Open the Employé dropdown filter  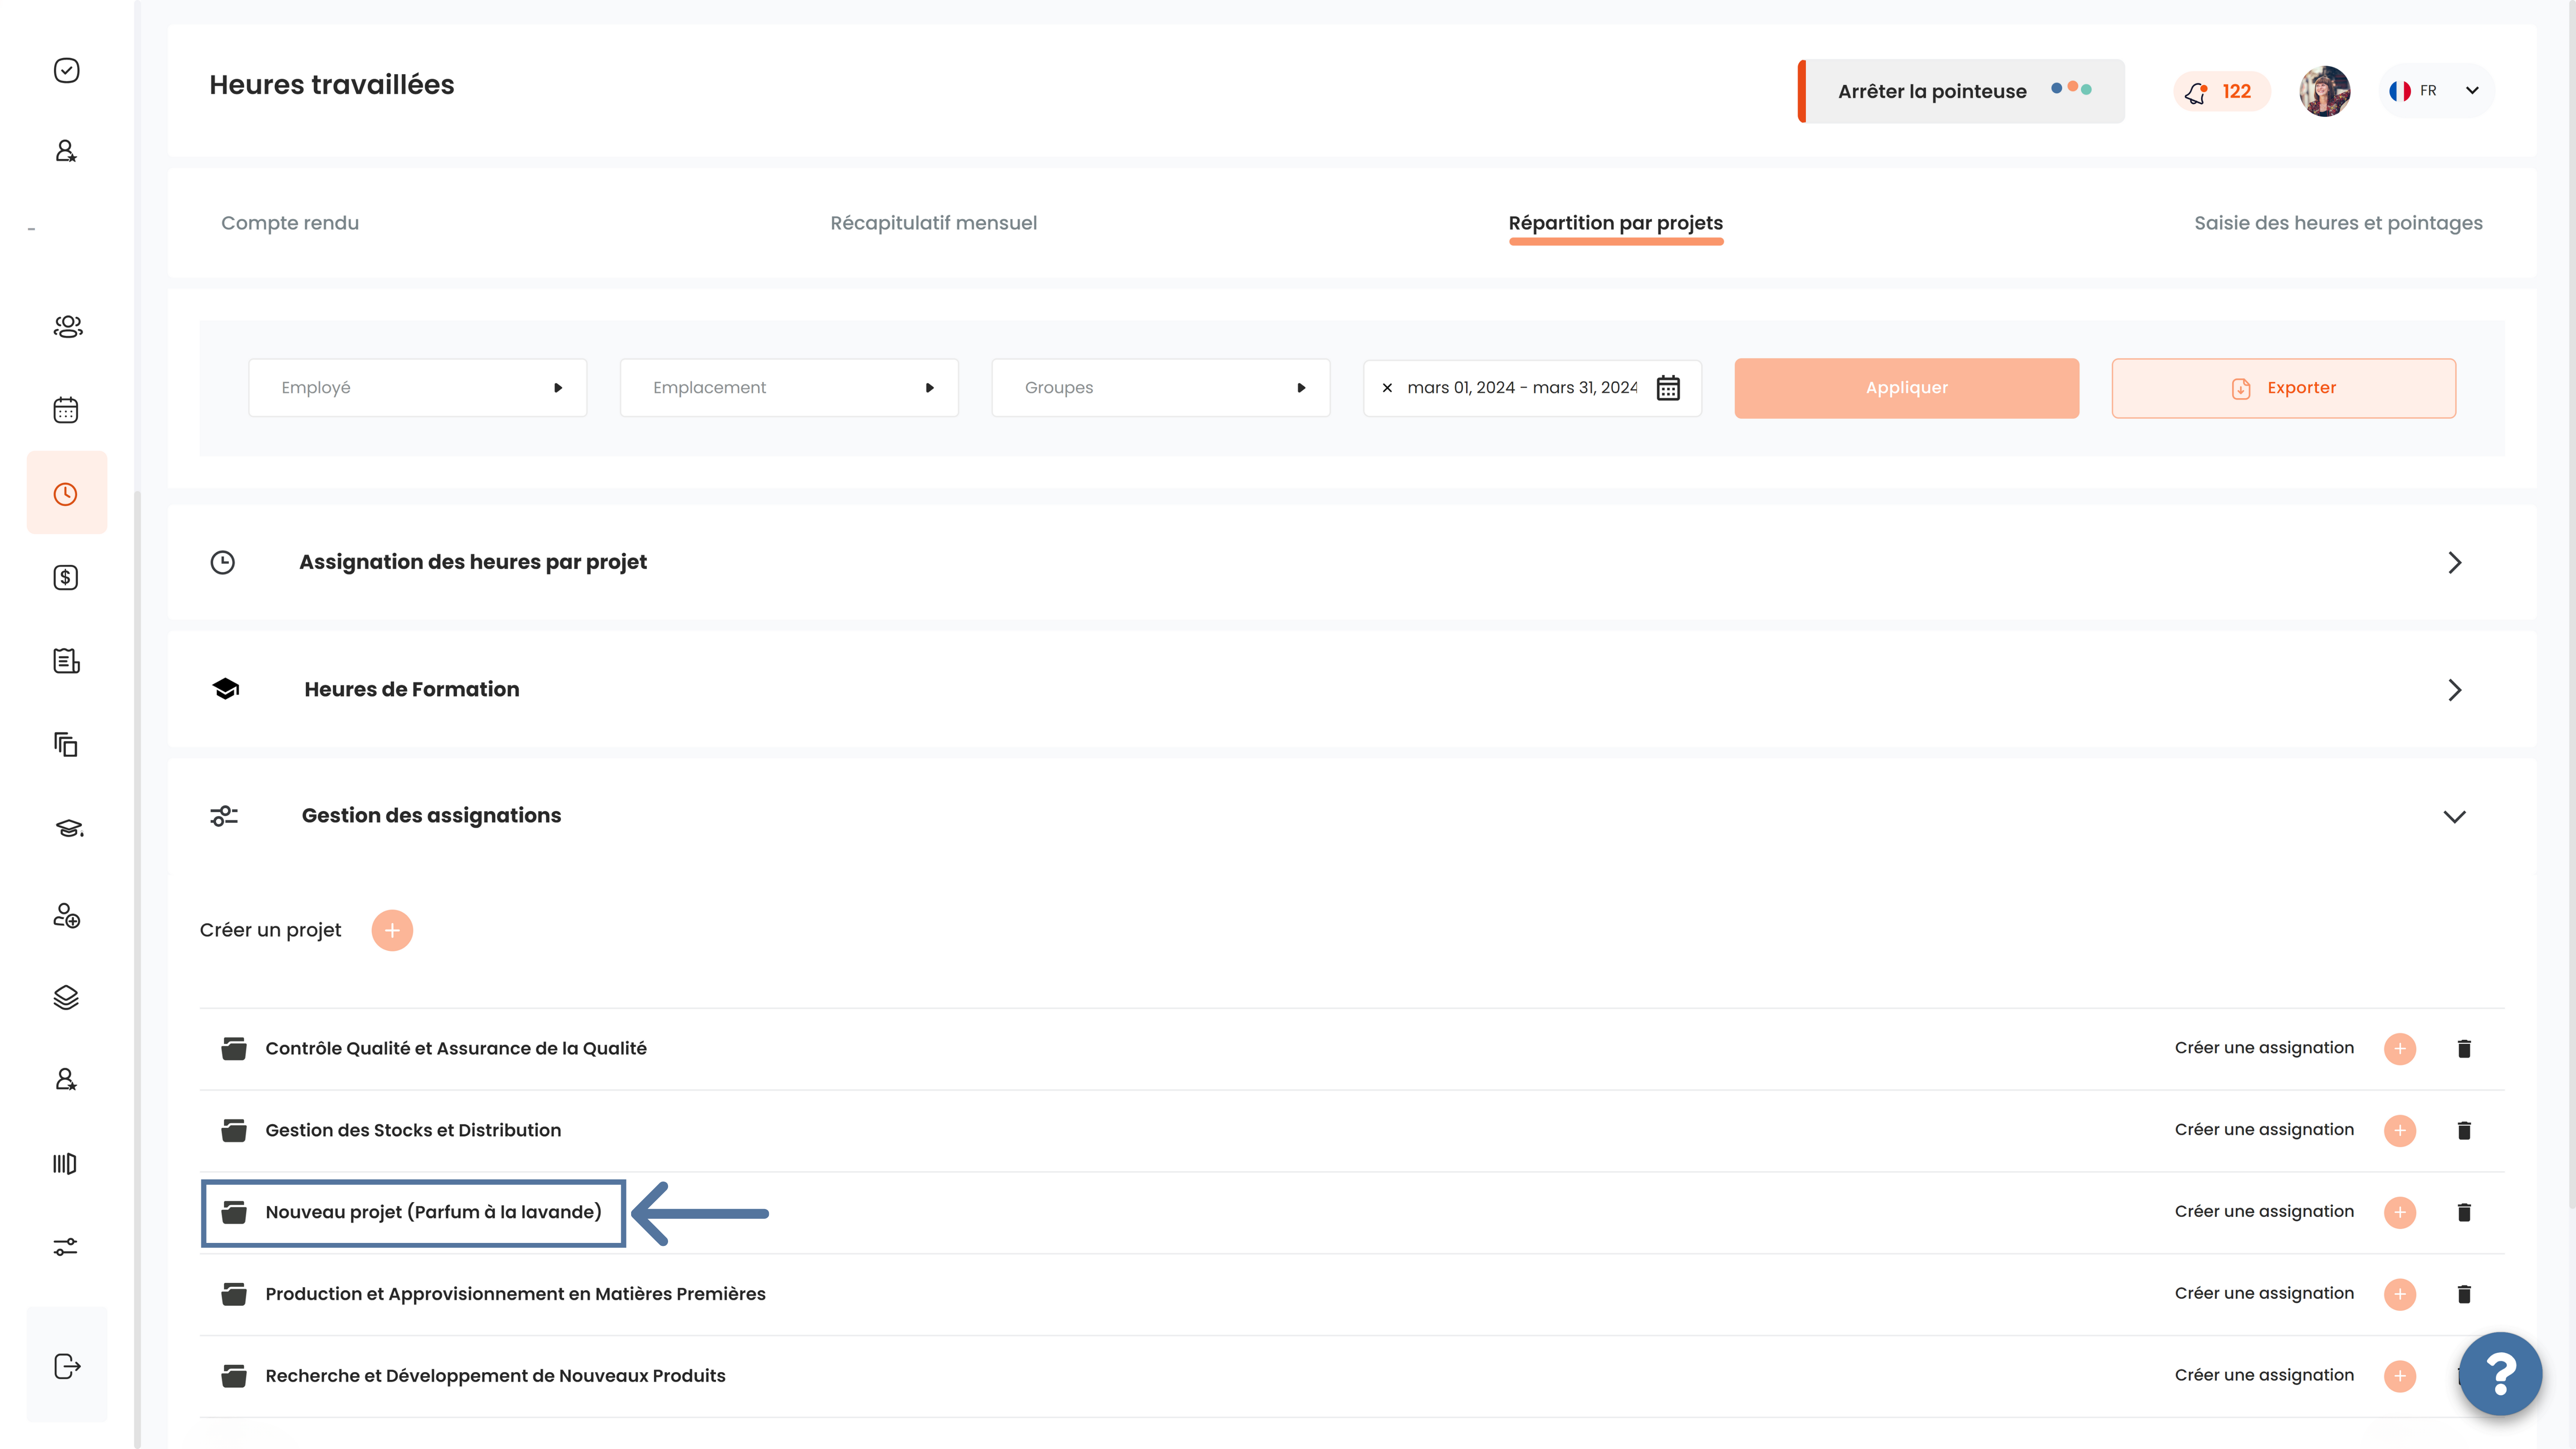pyautogui.click(x=418, y=388)
